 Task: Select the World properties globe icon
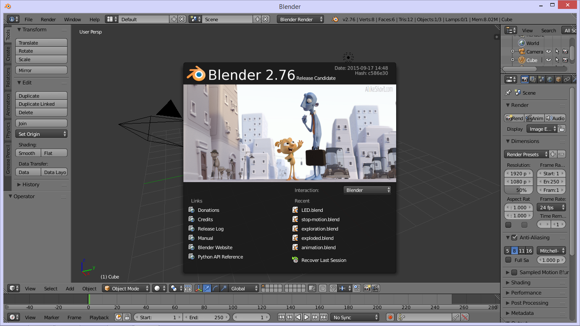pyautogui.click(x=549, y=79)
